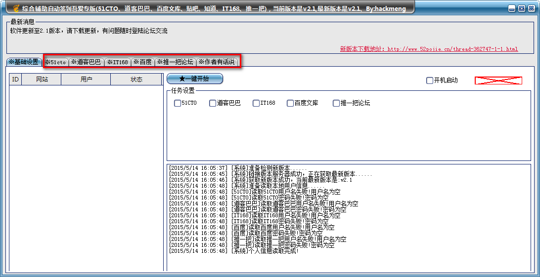Select log line 准备读取本地用户信息
540x277 pixels.
point(247,186)
